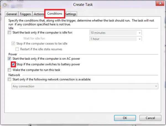The image size is (166, 126).
Task: Click the Create Task window title
Action: click(83, 4)
